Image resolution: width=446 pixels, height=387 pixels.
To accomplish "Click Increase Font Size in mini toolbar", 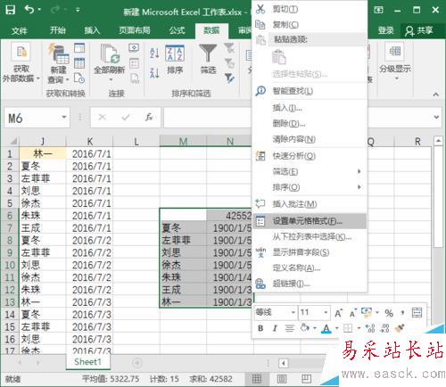I will (x=339, y=313).
